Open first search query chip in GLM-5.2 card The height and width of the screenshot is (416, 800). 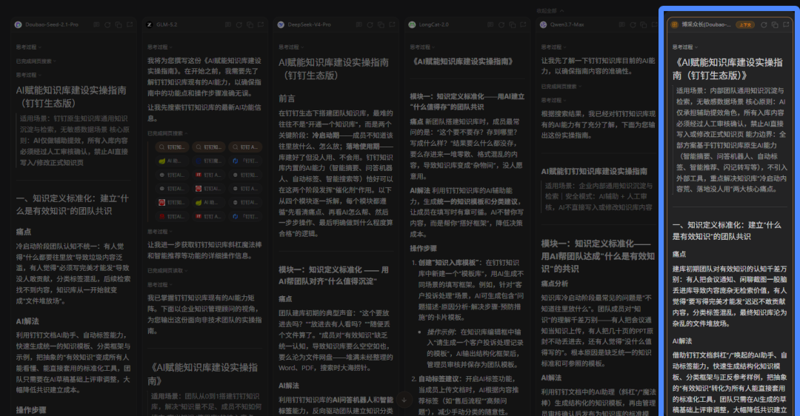(173, 147)
